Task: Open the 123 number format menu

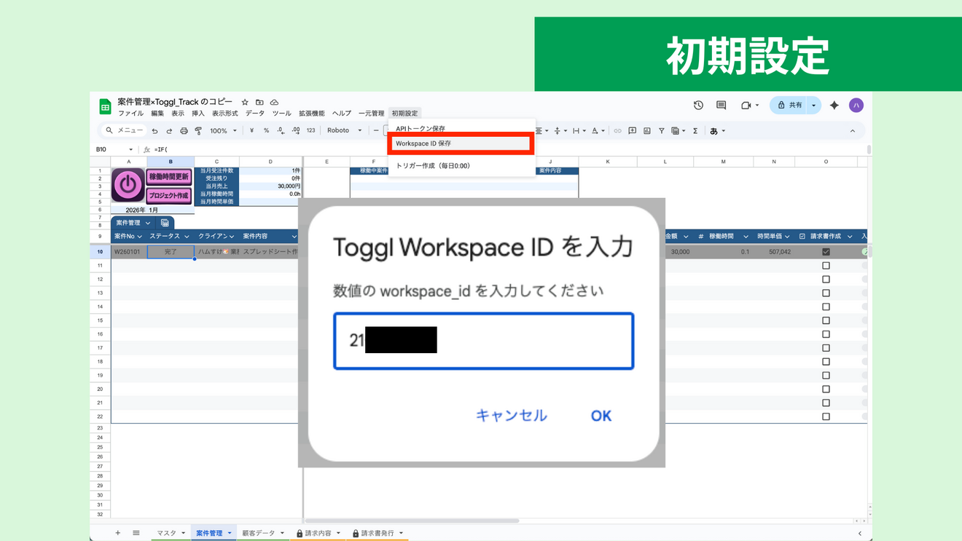Action: pyautogui.click(x=310, y=131)
